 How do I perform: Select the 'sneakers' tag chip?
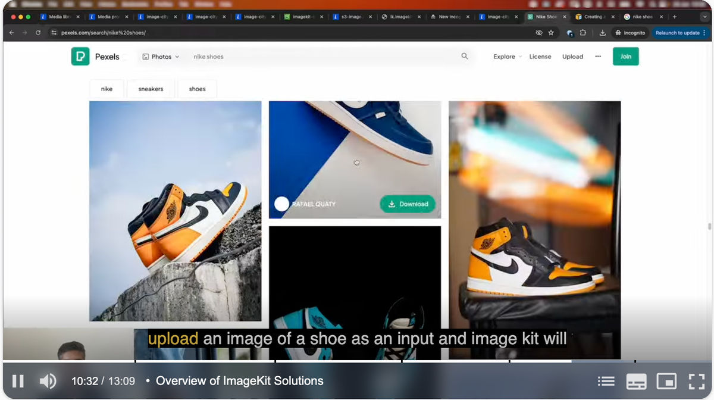(x=151, y=89)
